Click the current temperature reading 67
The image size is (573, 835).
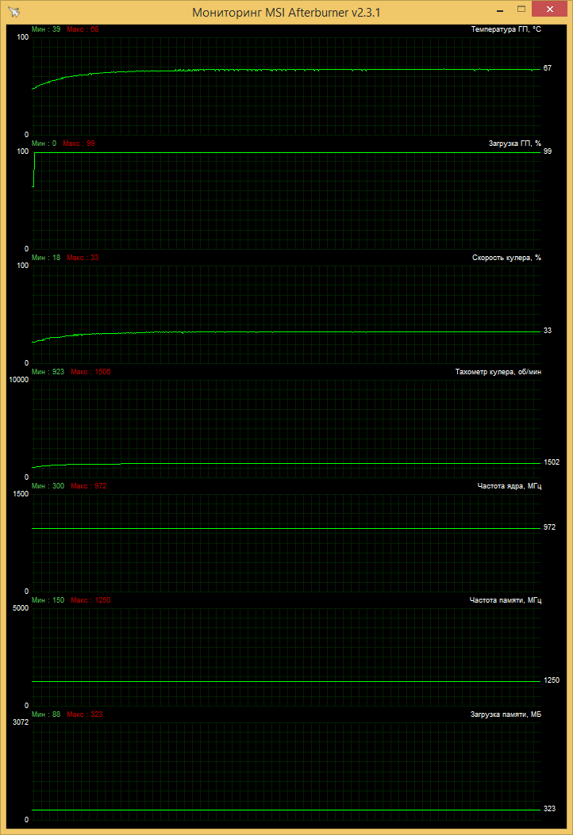click(548, 68)
